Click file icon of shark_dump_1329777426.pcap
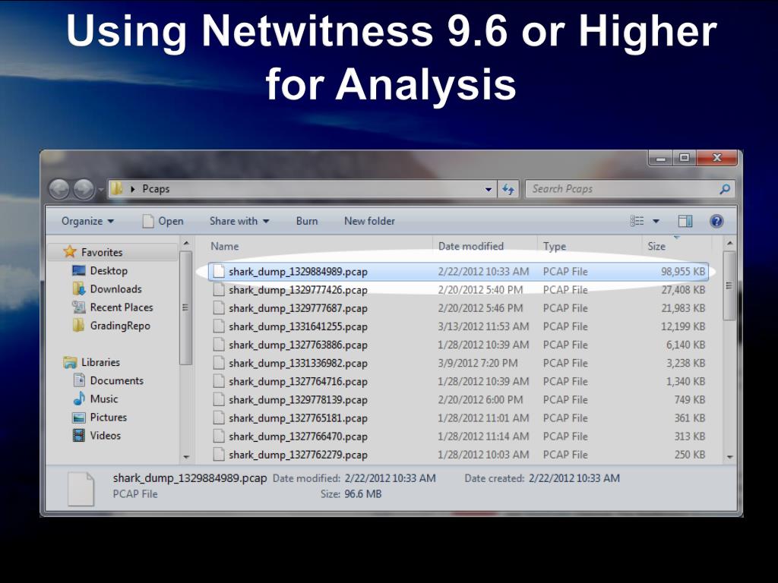 219,290
